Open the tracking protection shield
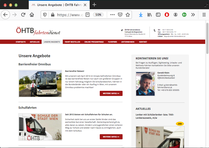The image size is (209, 148). pos(45,15)
